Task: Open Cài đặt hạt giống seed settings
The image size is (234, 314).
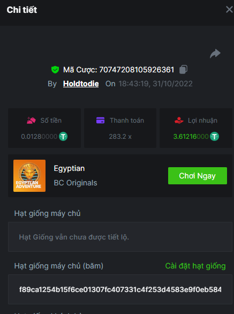Action: [x=195, y=266]
